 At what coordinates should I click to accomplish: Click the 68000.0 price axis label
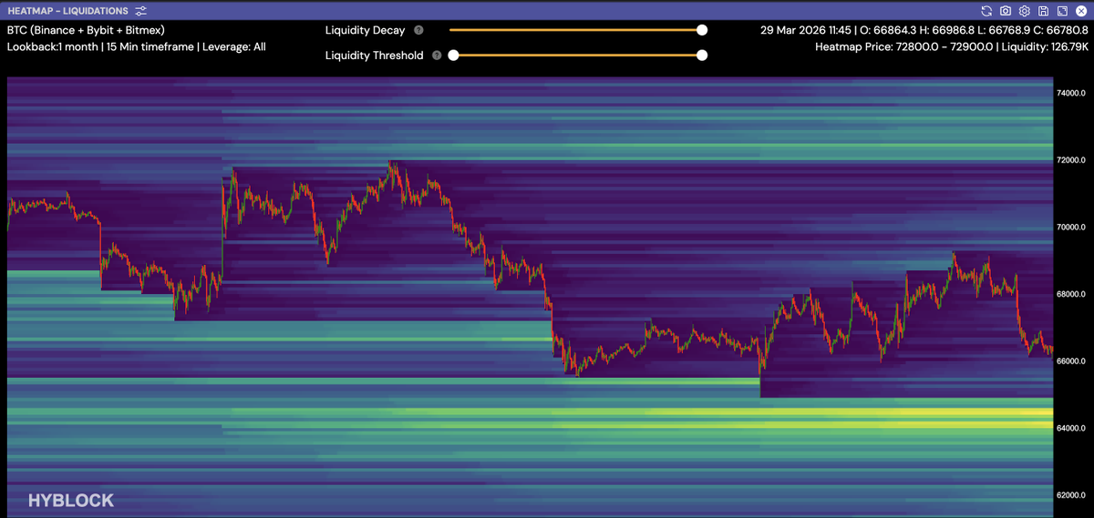tap(1071, 294)
